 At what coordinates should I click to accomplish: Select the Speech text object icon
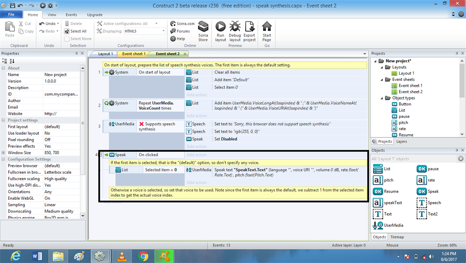click(421, 202)
